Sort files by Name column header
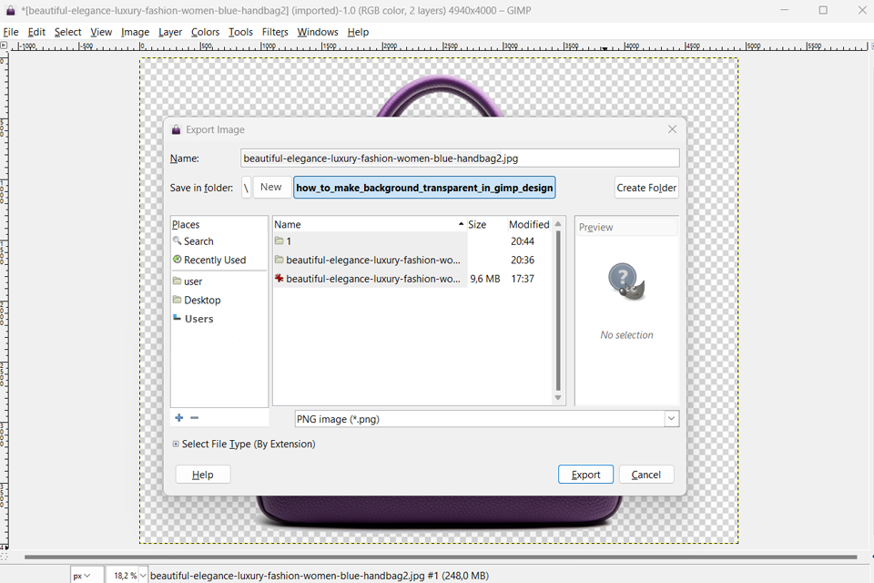Screen dimensions: 874x583 point(369,224)
